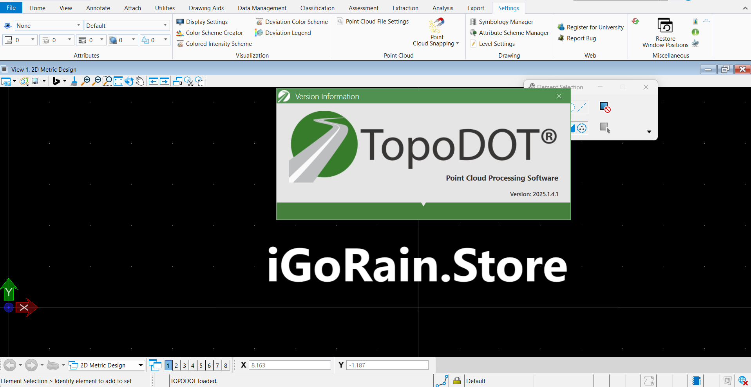This screenshot has width=751, height=387.
Task: Select the Rotate View tool
Action: click(129, 81)
